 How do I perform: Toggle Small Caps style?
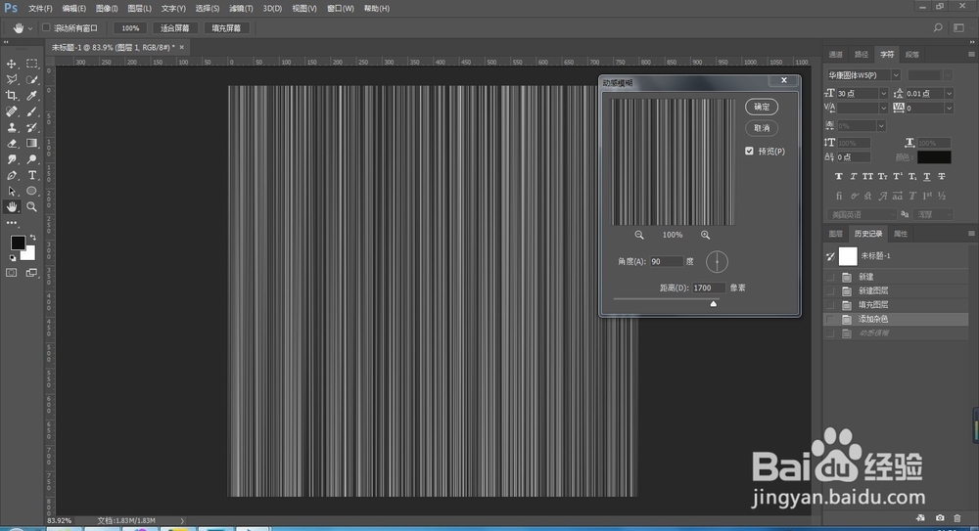882,177
